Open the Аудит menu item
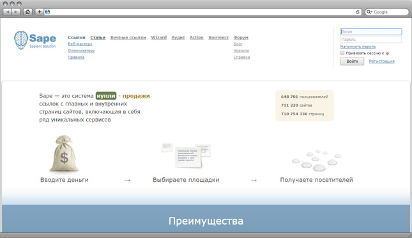The height and width of the screenshot is (238, 412). [x=178, y=37]
